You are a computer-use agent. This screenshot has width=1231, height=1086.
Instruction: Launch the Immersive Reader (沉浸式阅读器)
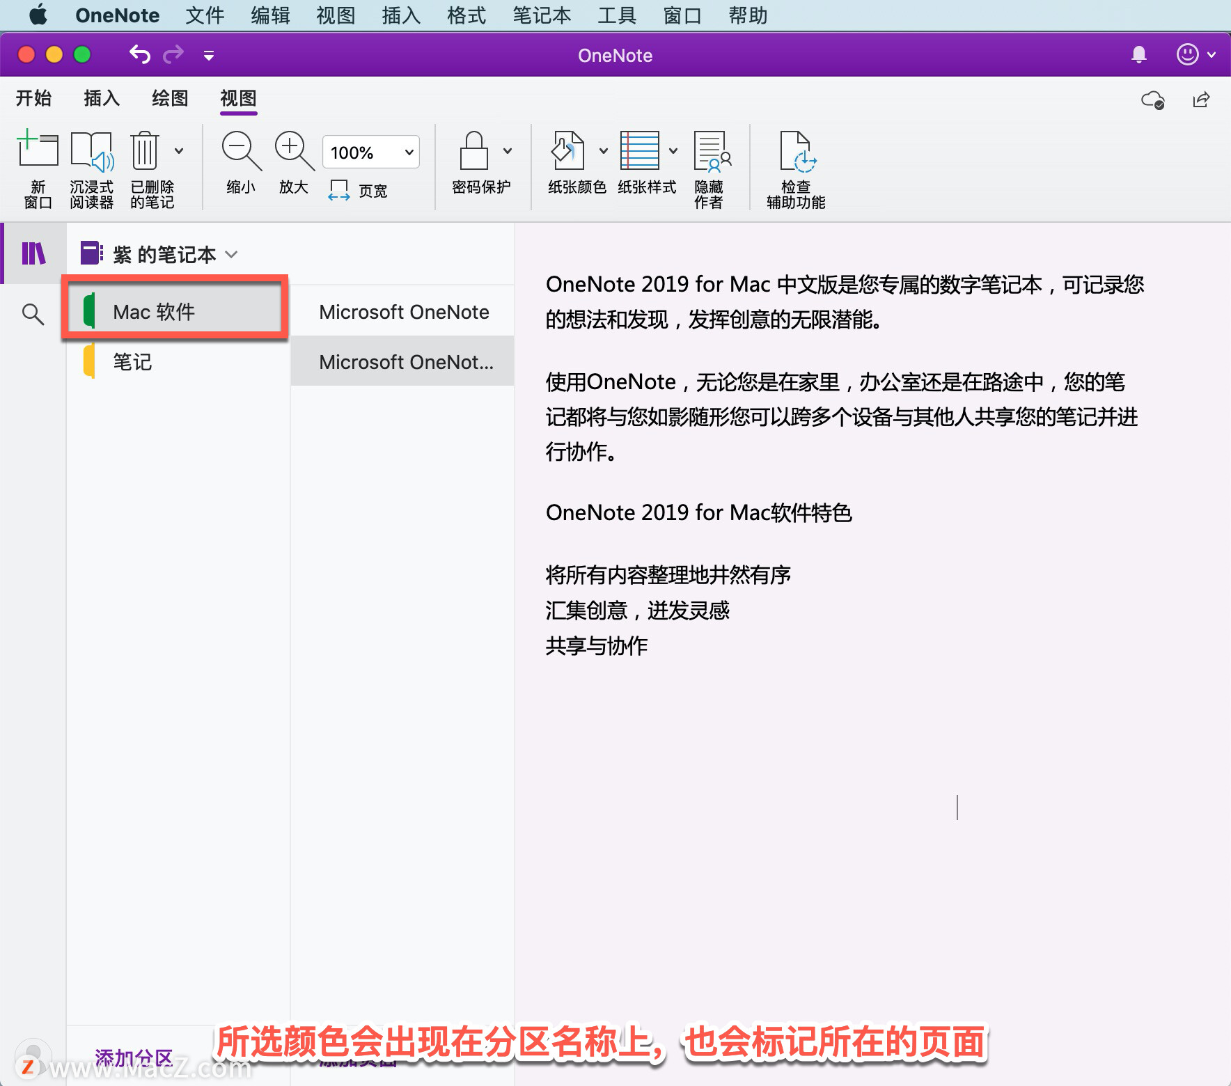(x=91, y=169)
